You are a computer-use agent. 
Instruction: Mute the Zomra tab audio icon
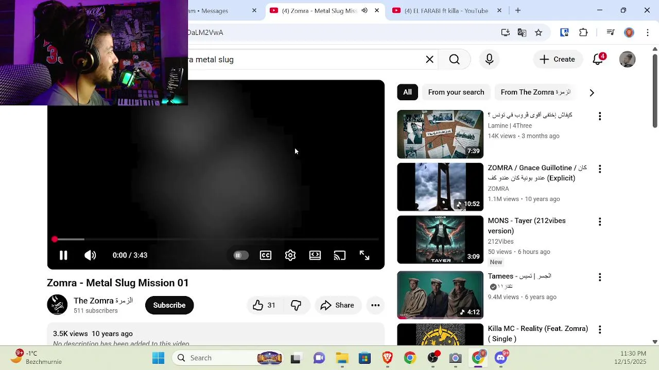[365, 11]
